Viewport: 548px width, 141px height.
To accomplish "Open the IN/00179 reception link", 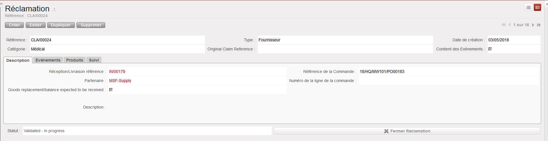I will pyautogui.click(x=117, y=71).
